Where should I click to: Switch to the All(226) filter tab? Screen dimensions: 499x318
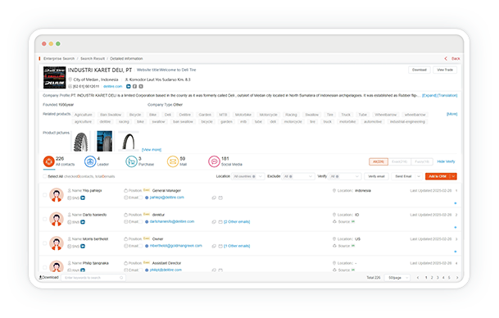[x=379, y=161]
